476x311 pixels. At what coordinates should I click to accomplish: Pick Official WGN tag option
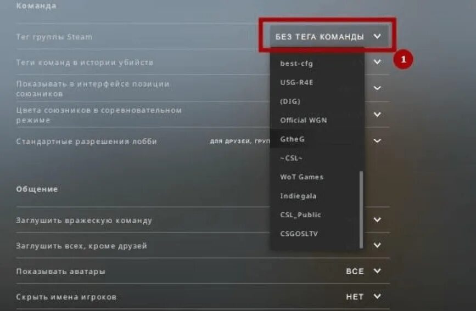pos(317,120)
